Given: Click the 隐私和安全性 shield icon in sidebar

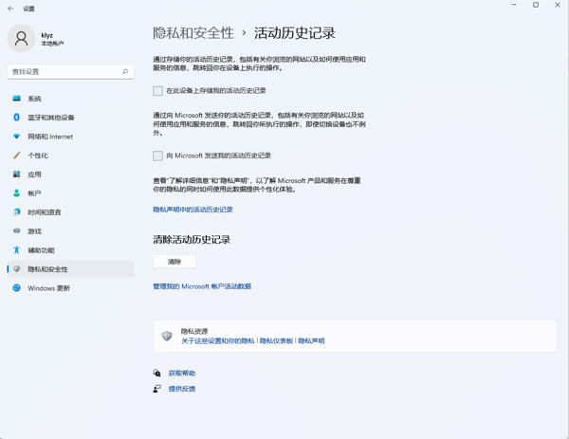Looking at the screenshot, I should pyautogui.click(x=16, y=269).
